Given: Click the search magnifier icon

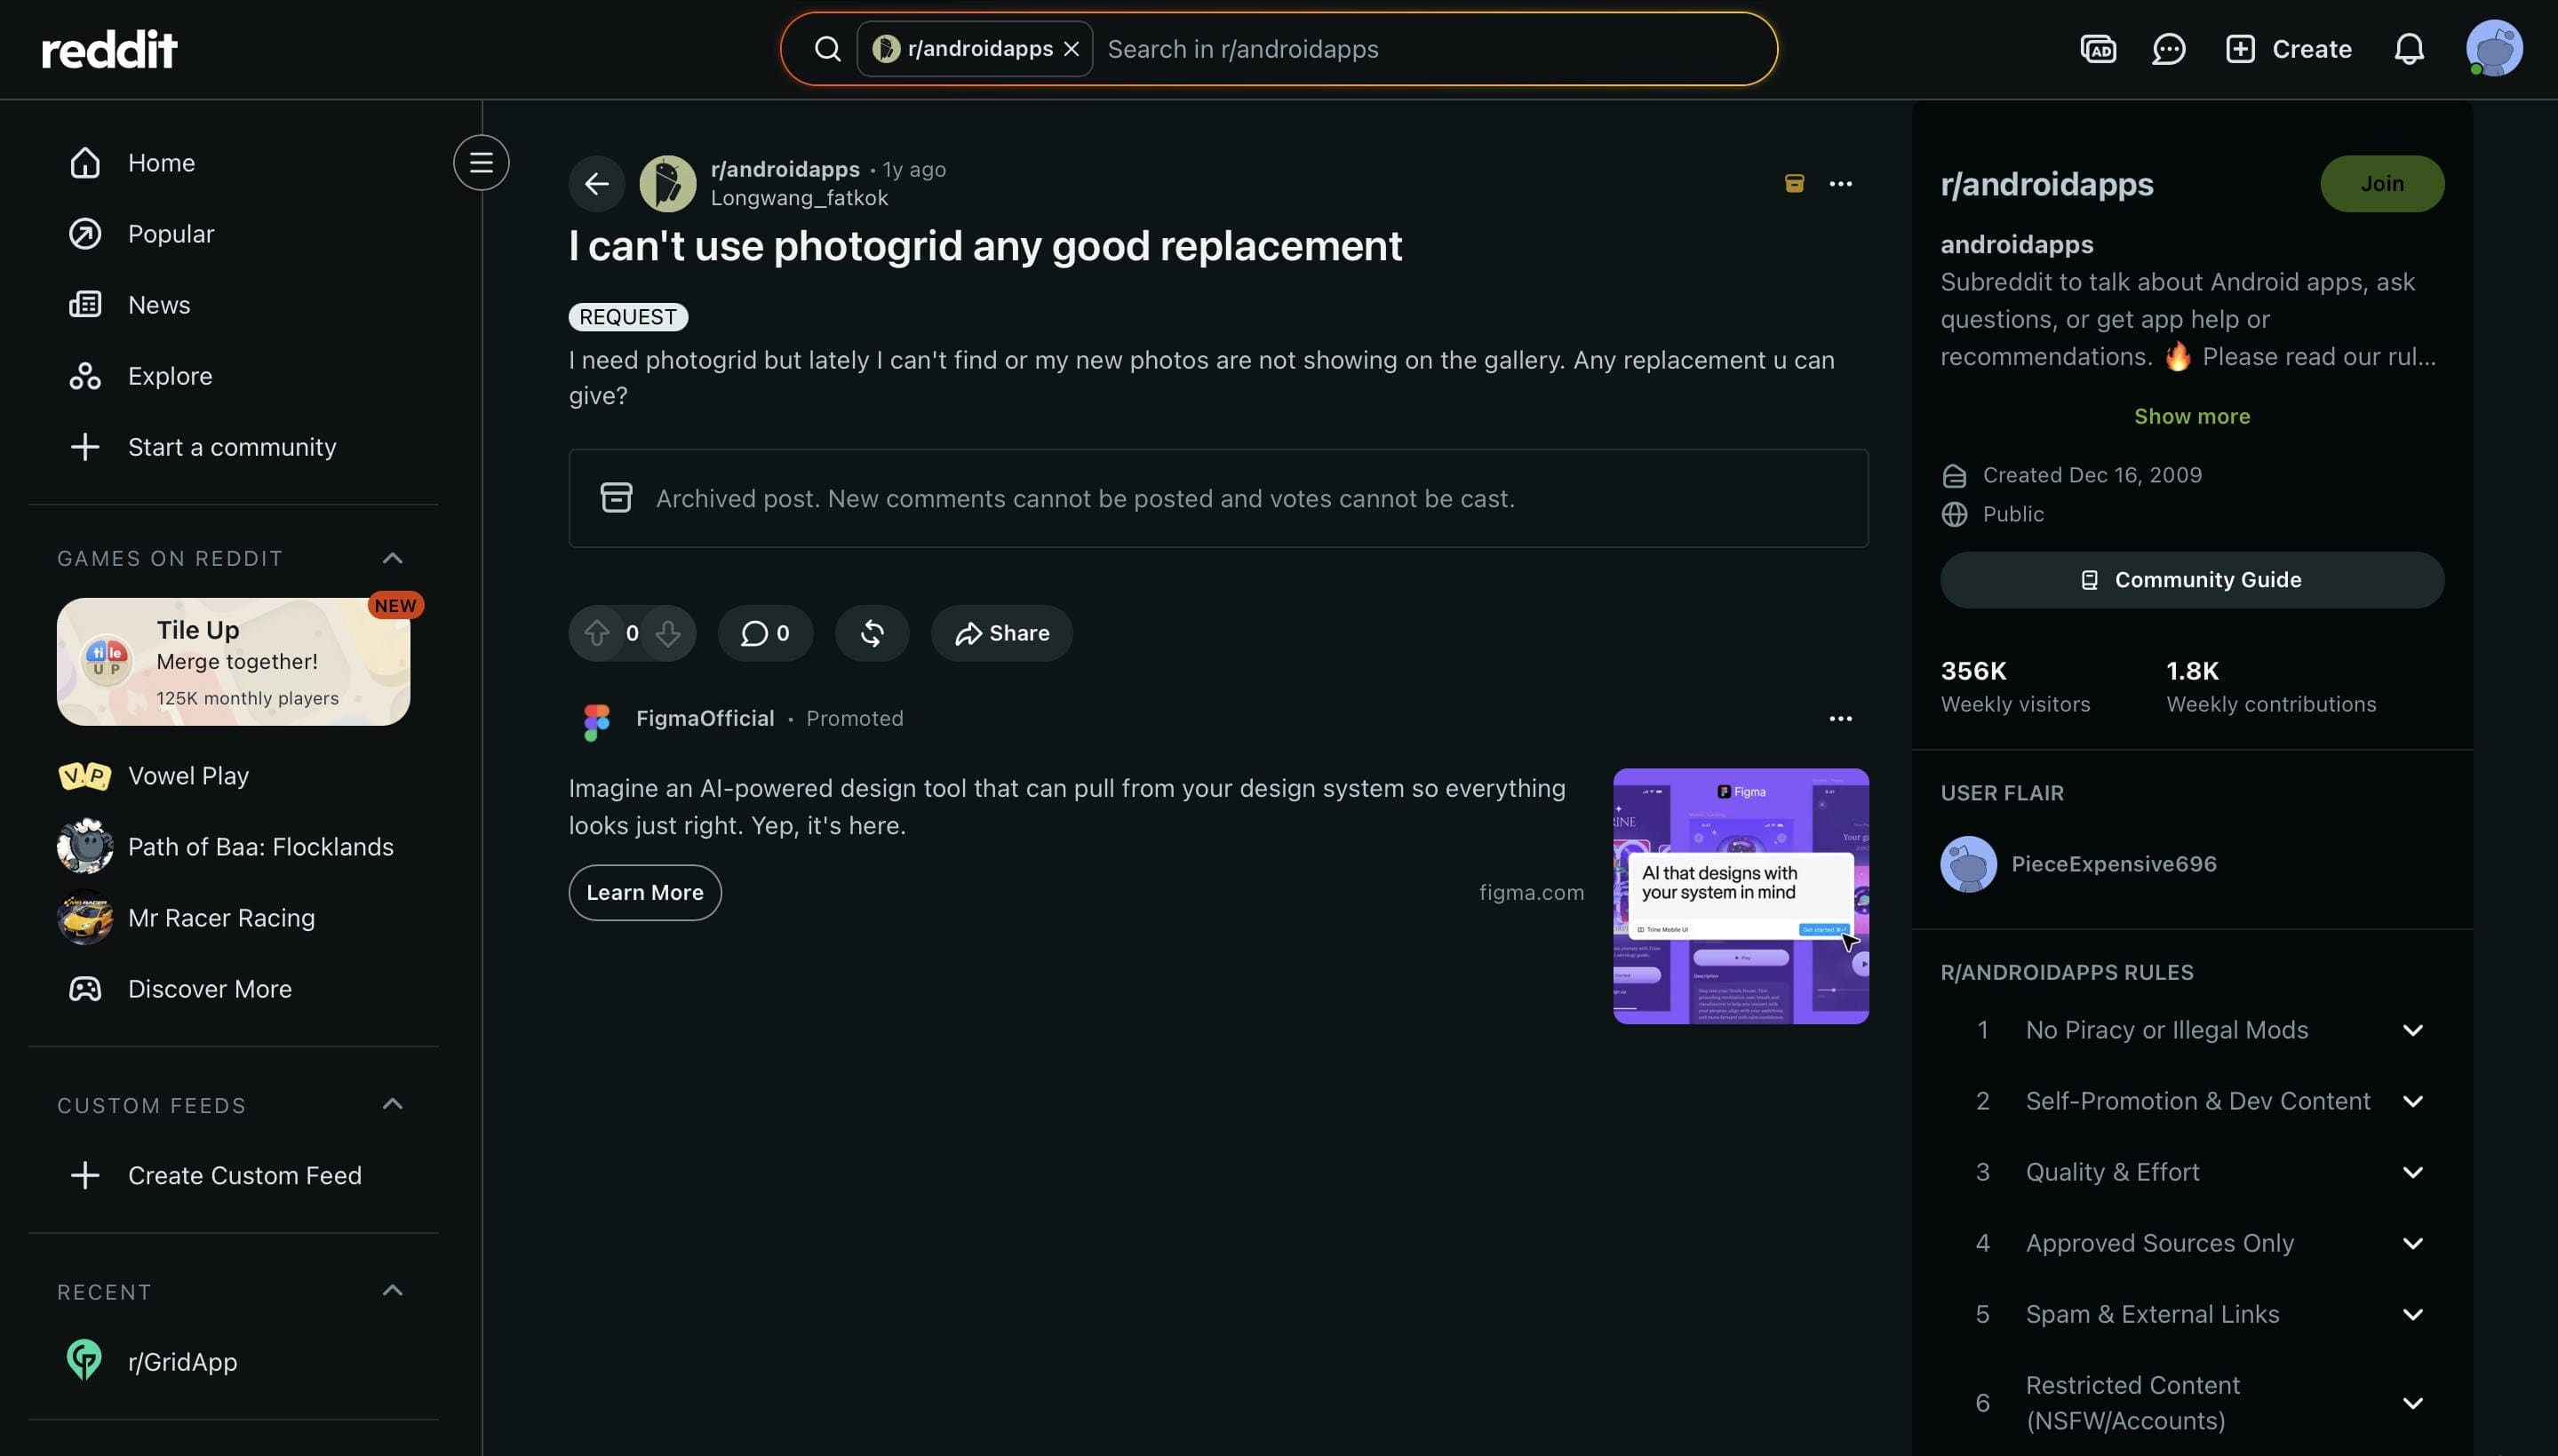Looking at the screenshot, I should pyautogui.click(x=827, y=49).
